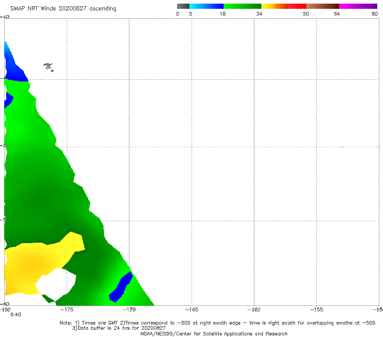This screenshot has height=337, width=383.
Task: Click the brown segment of the colorbar
Action: tap(322, 6)
